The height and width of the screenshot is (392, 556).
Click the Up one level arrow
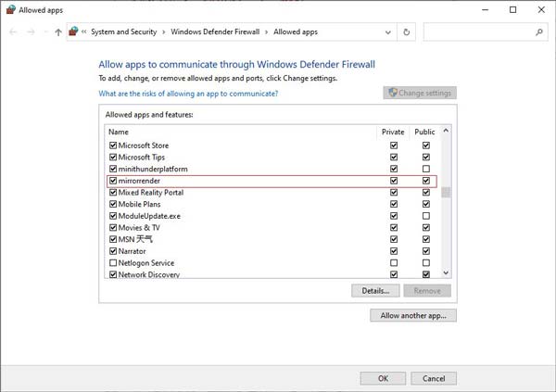58,32
